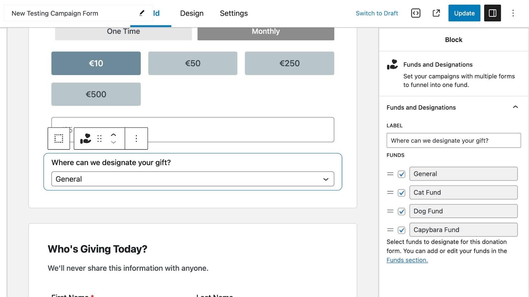529x297 pixels.
Task: Open block toolbar more options menu
Action: [136, 138]
